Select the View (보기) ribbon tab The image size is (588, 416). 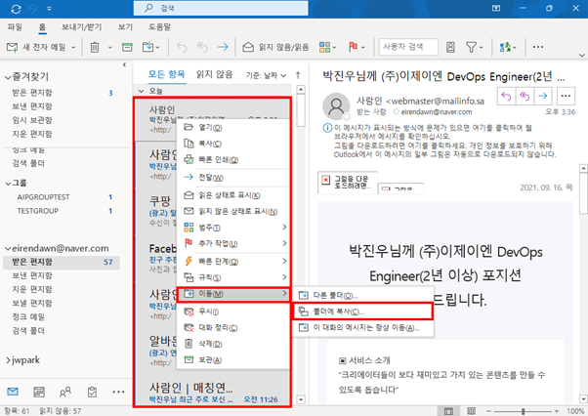pos(125,27)
